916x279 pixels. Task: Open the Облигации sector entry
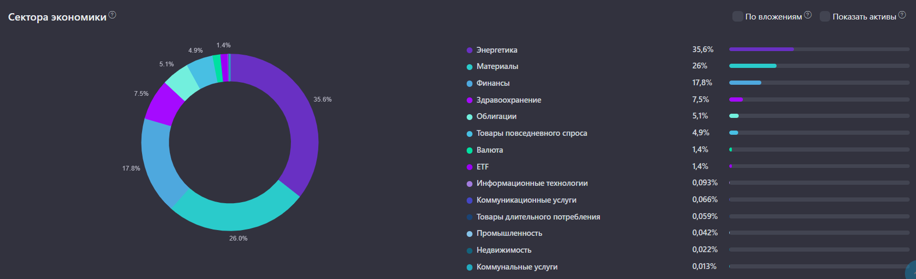(496, 116)
